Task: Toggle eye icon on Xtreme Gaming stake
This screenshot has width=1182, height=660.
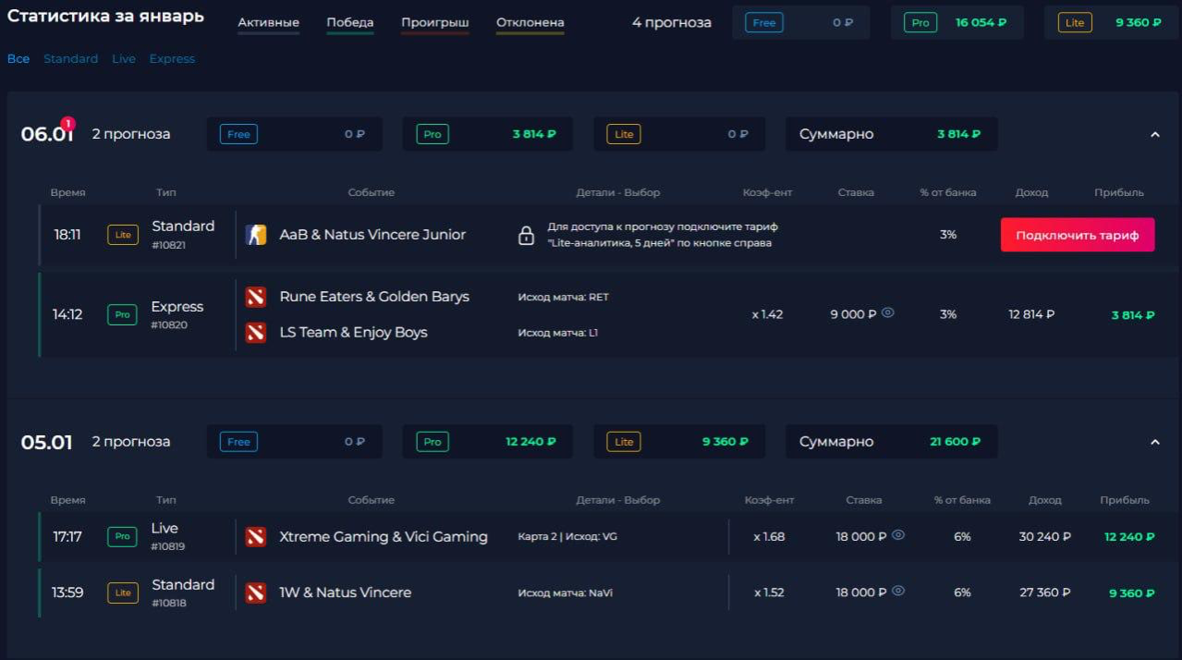Action: (x=898, y=535)
